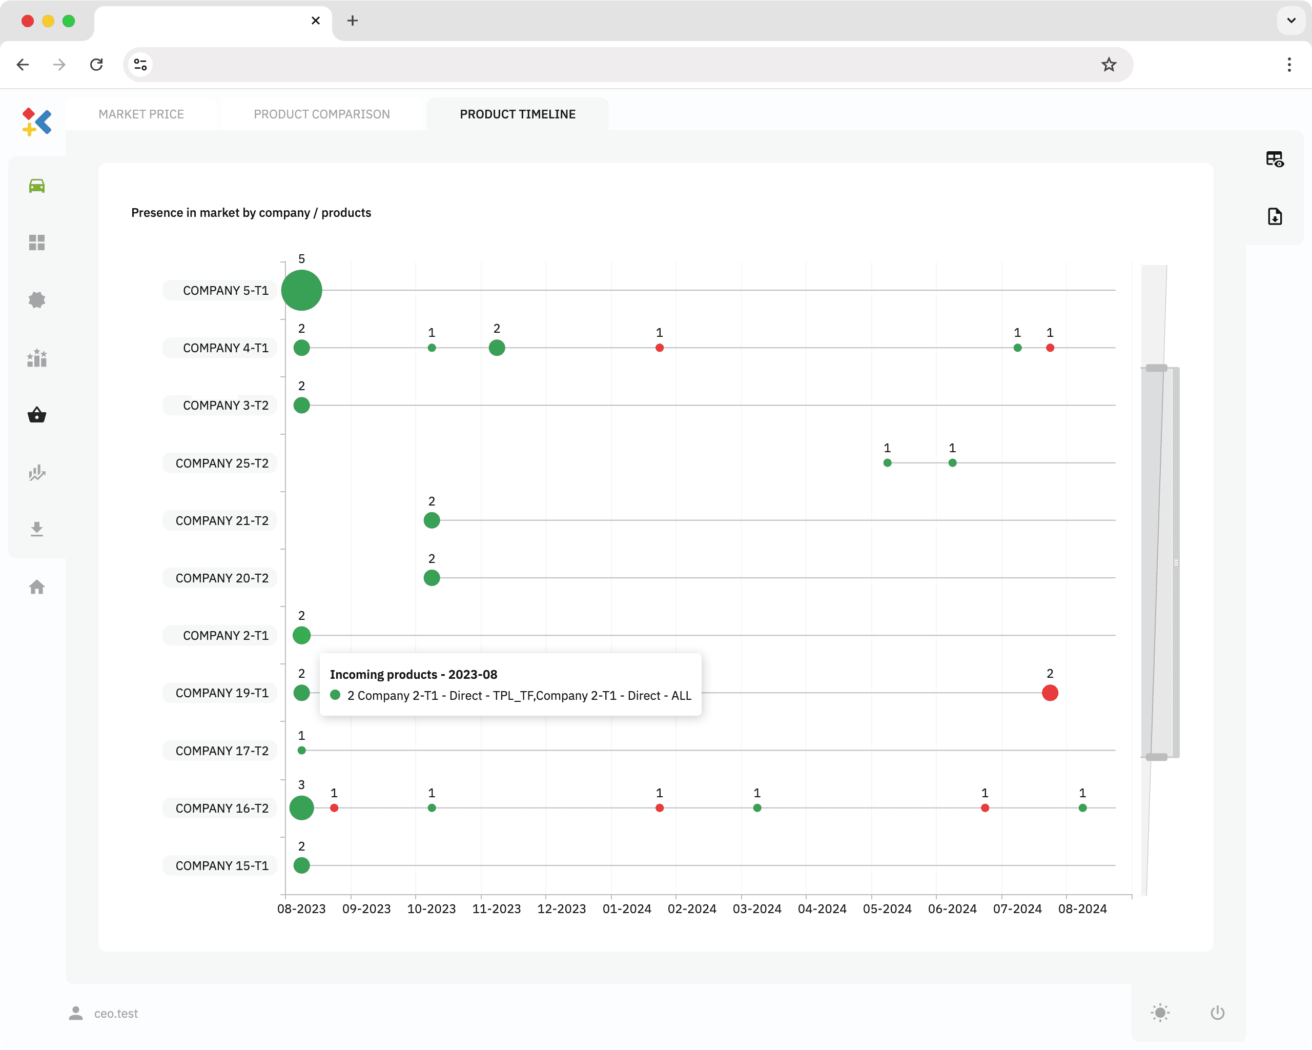This screenshot has width=1312, height=1050.
Task: Click the COMPANY 25-T2 axis label
Action: tap(220, 463)
